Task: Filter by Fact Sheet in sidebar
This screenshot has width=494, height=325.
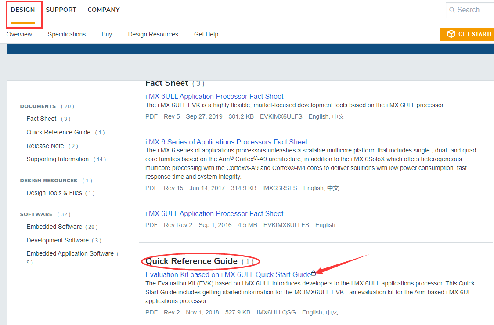Action: point(41,119)
